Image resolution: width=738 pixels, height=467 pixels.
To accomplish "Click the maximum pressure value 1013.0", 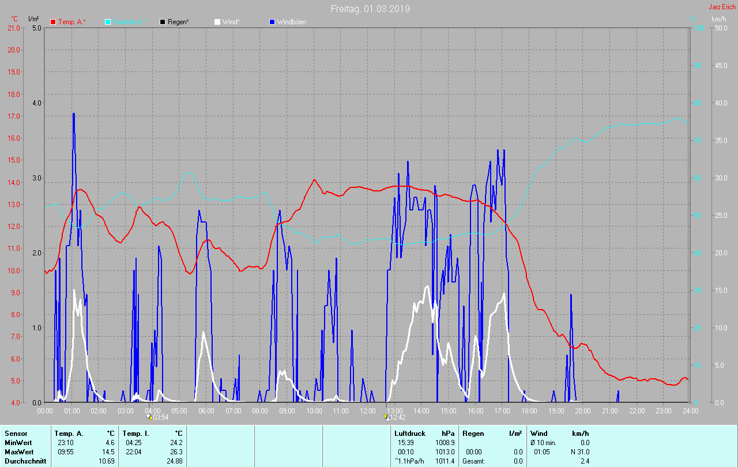I will click(445, 452).
